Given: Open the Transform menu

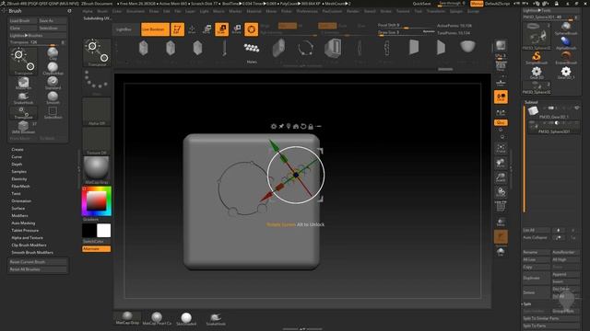Looking at the screenshot, I should pos(435,11).
